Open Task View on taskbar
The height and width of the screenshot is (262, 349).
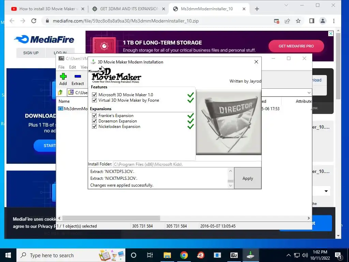click(x=150, y=255)
